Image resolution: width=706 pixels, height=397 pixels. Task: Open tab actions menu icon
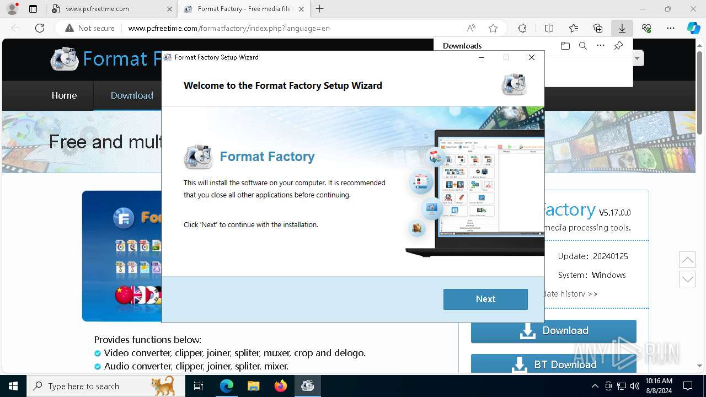click(x=33, y=9)
